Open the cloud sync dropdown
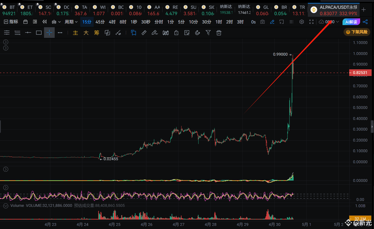The width and height of the screenshot is (374, 229). point(329,22)
